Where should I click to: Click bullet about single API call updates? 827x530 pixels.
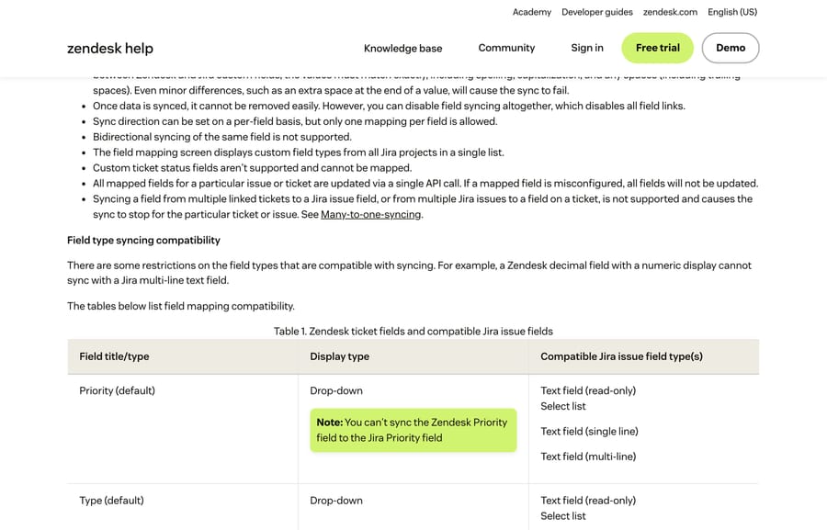click(x=425, y=184)
